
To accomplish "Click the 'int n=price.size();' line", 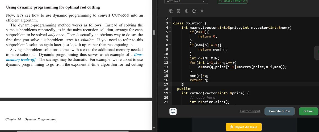I will pyautogui.click(x=210, y=102).
